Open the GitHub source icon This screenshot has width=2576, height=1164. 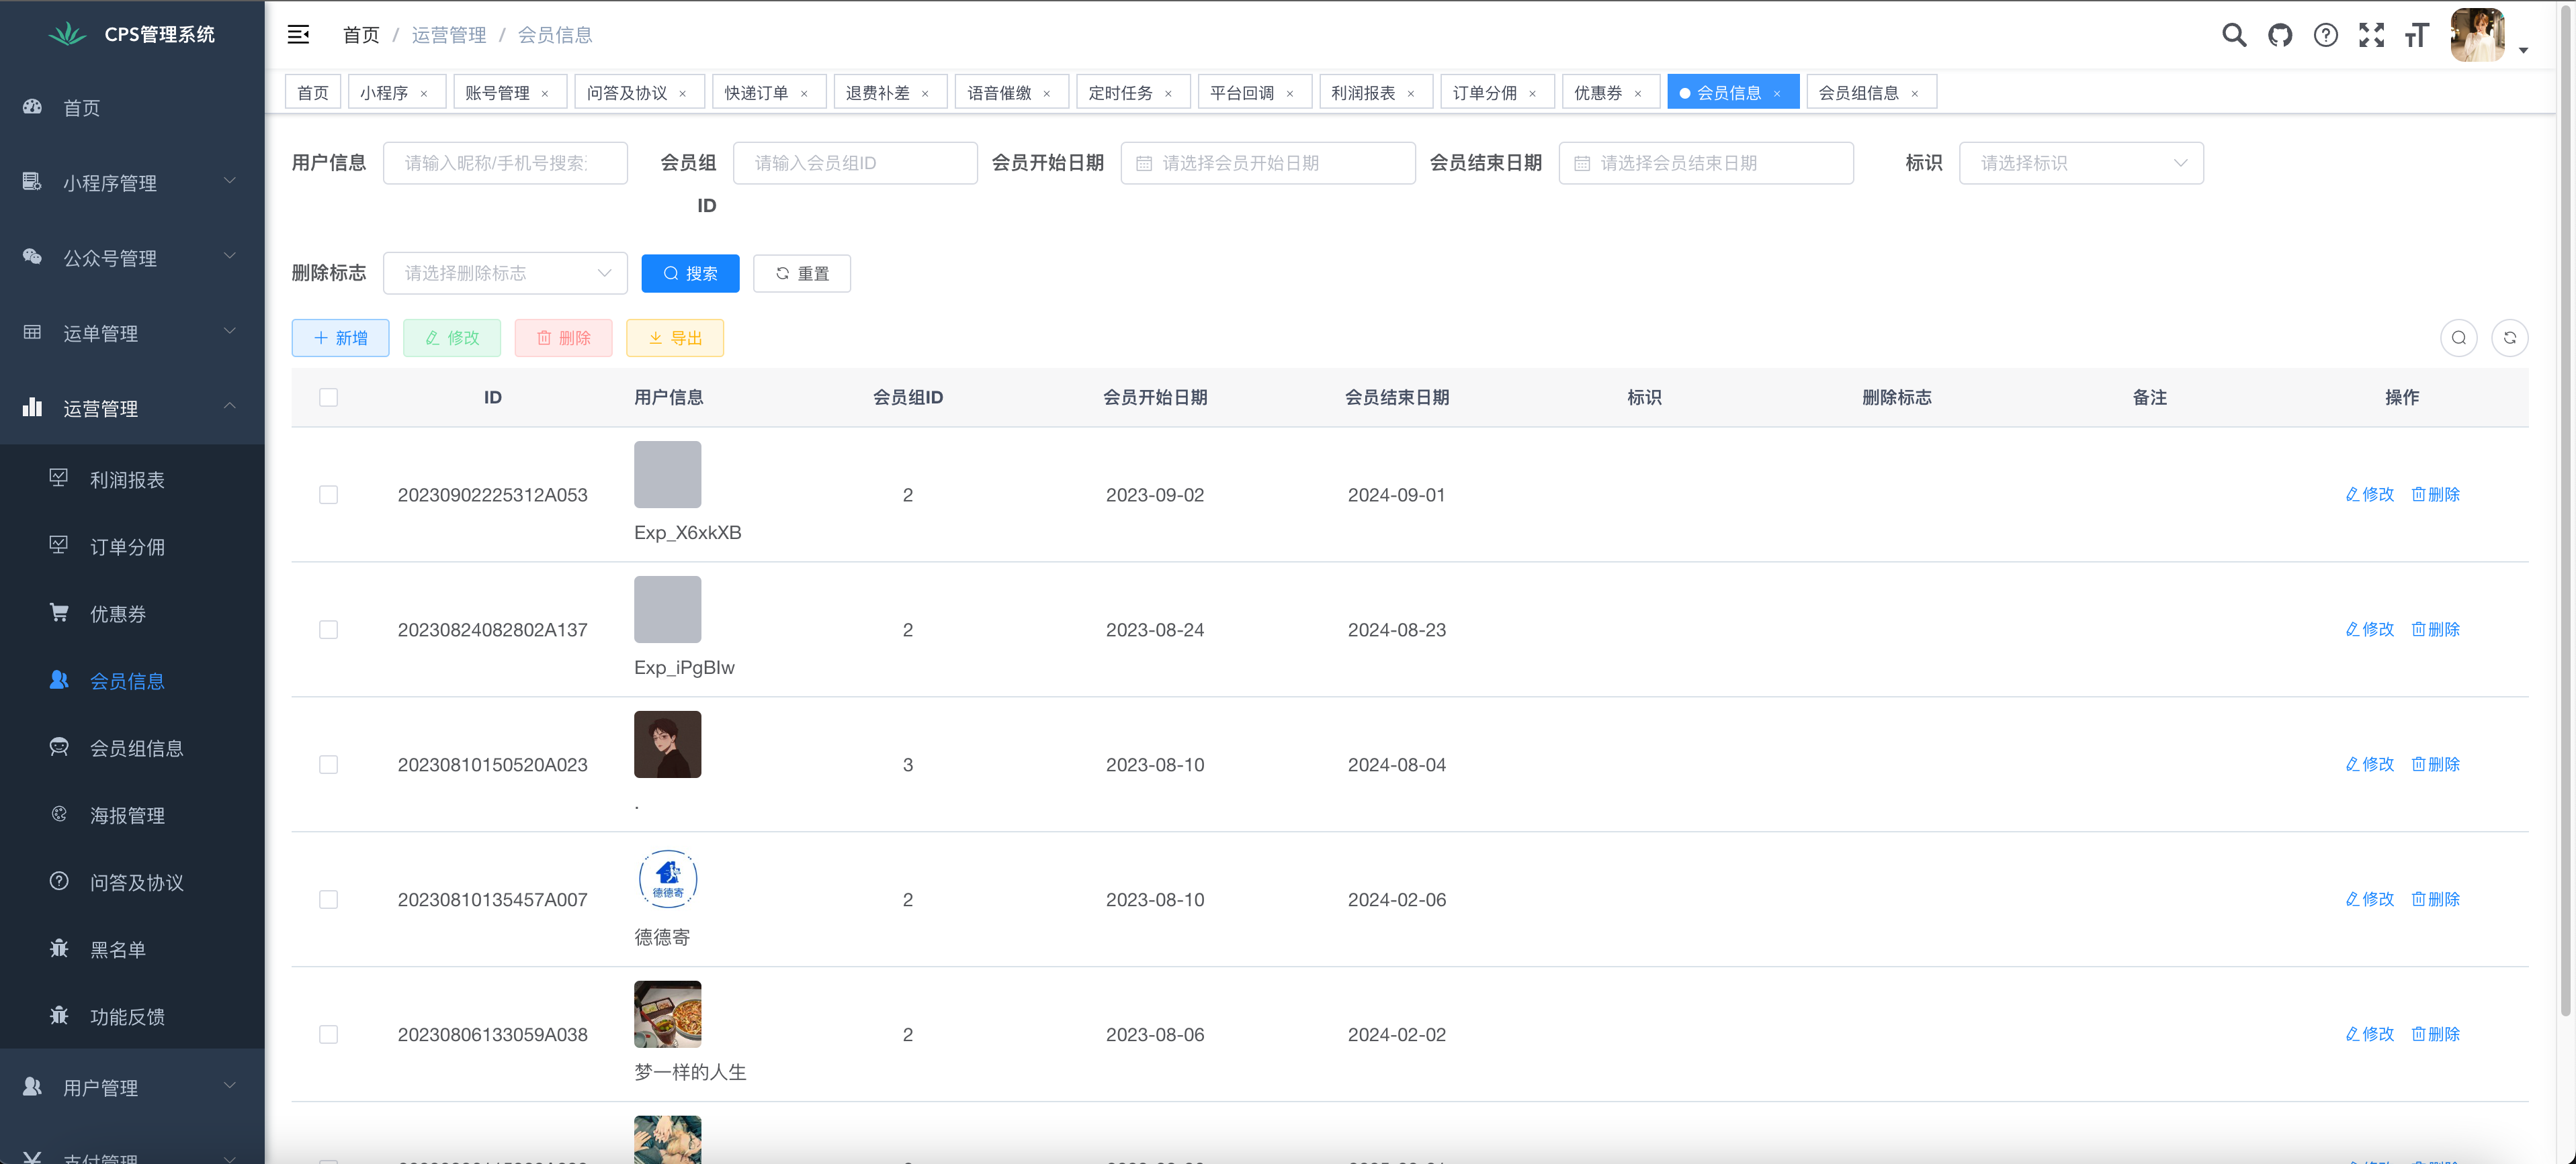tap(2280, 35)
